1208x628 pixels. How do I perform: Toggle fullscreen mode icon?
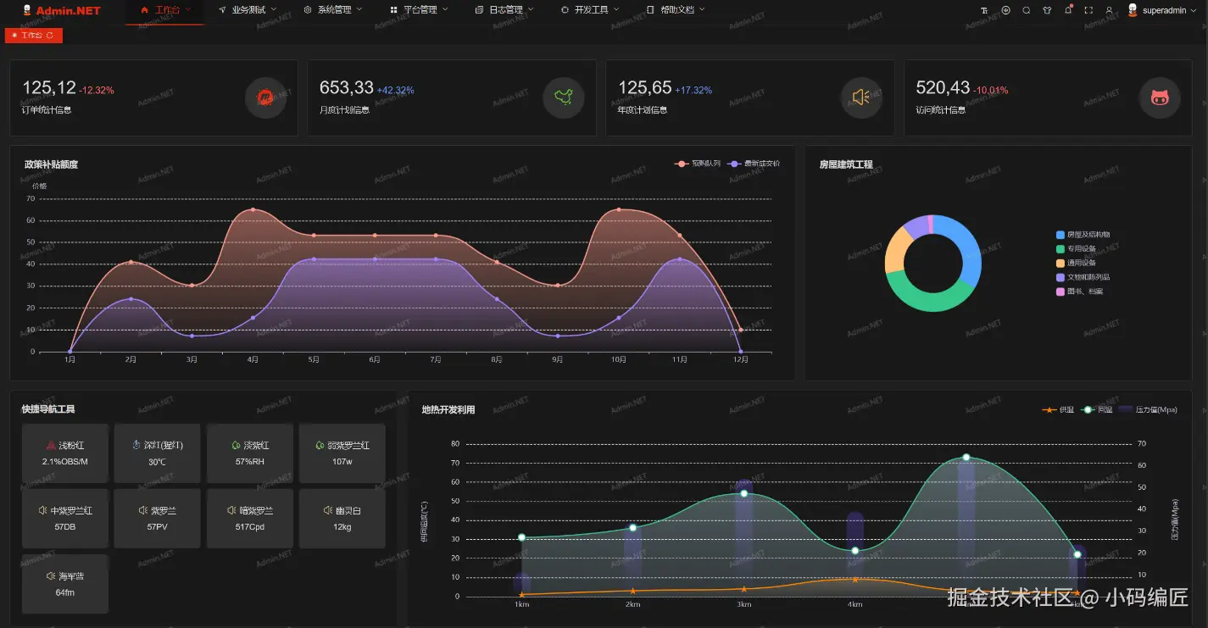point(1088,10)
